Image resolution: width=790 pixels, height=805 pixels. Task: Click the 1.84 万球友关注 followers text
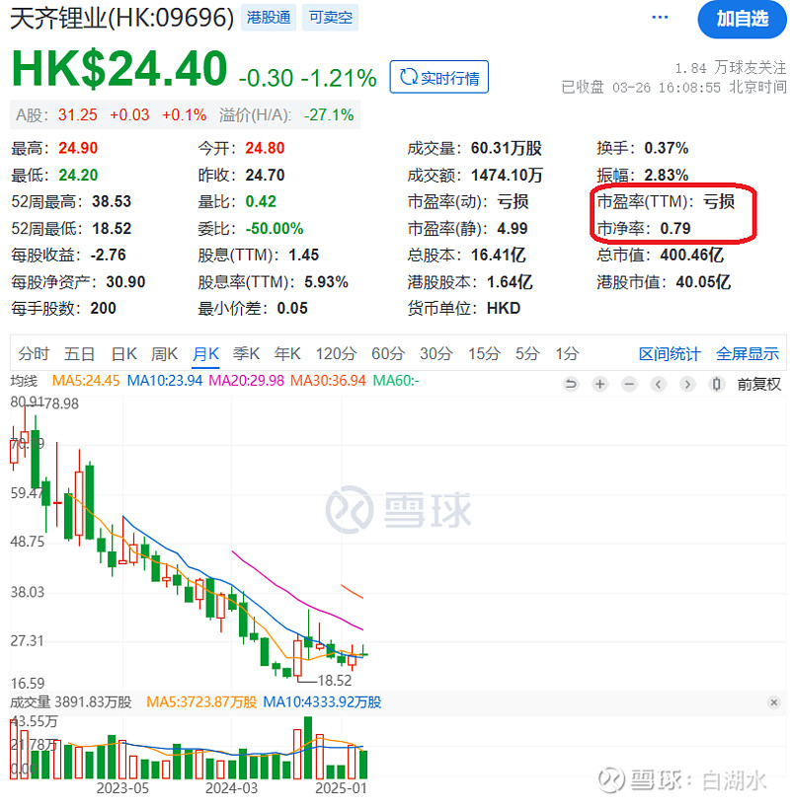point(730,68)
